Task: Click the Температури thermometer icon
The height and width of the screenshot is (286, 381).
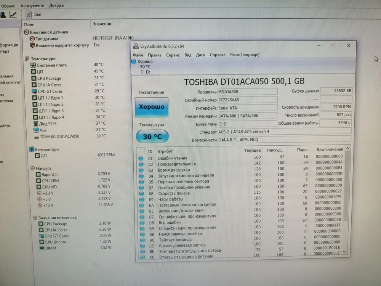Action: (x=27, y=59)
